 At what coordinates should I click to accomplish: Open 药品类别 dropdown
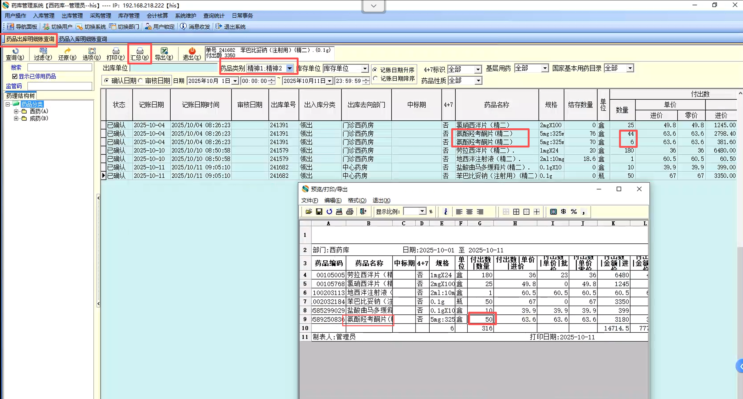[289, 68]
